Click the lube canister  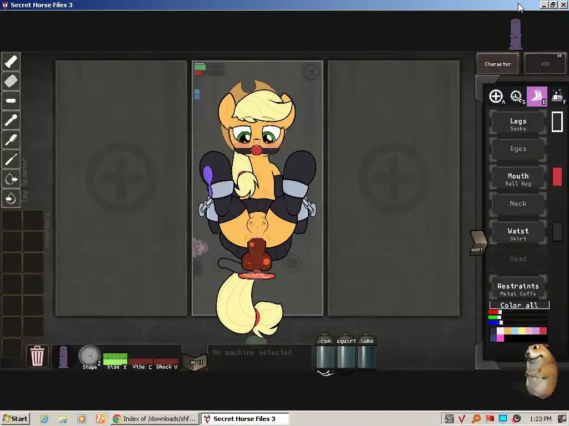coord(367,351)
